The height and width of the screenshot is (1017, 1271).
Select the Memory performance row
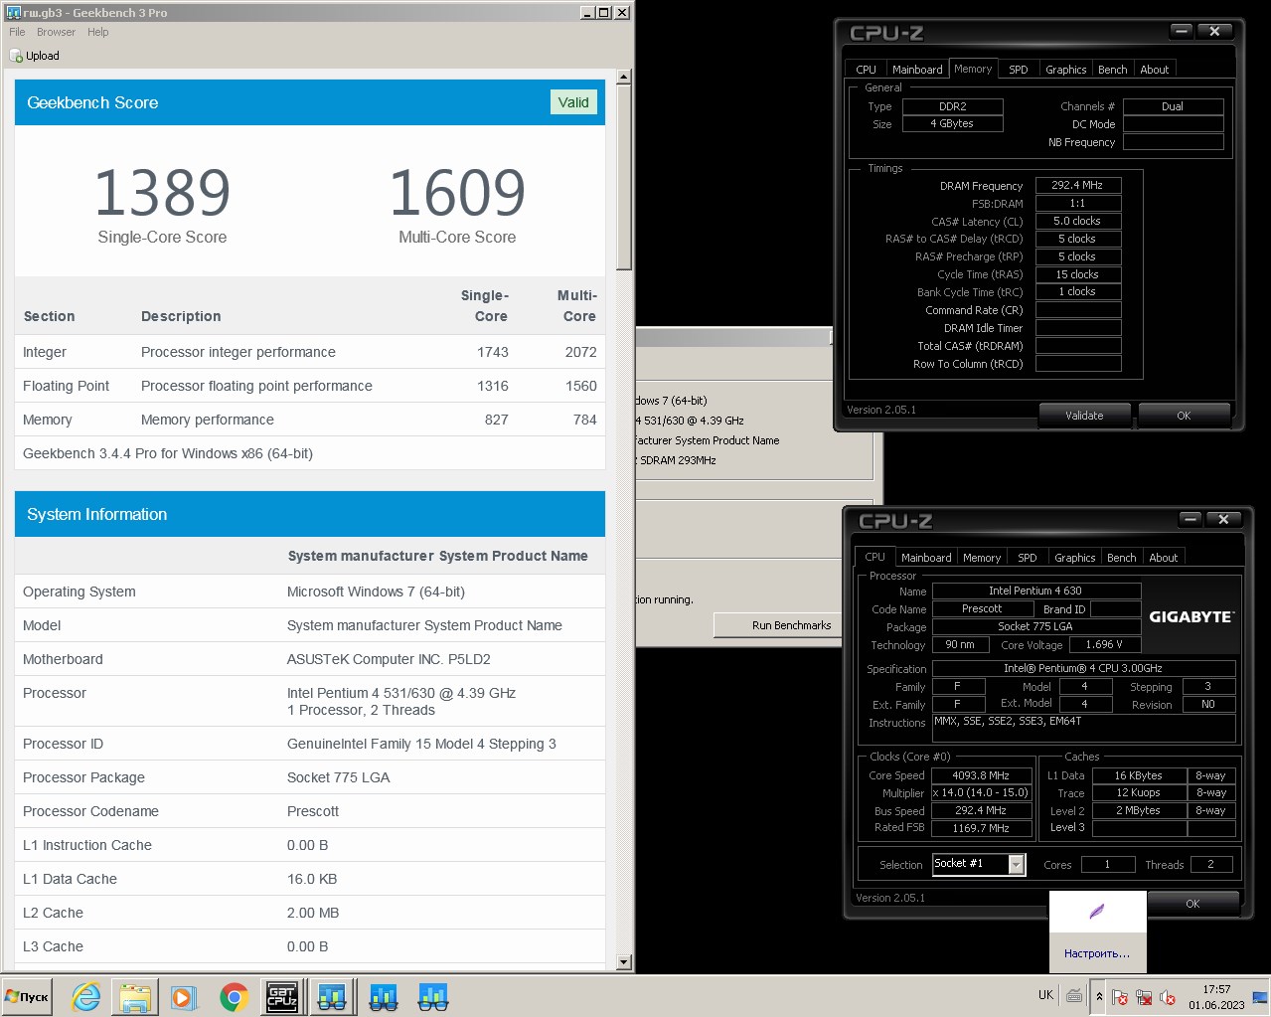coord(310,420)
